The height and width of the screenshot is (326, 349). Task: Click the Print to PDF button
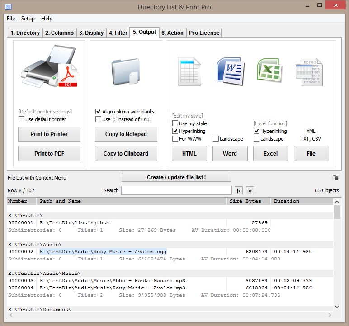pyautogui.click(x=49, y=153)
